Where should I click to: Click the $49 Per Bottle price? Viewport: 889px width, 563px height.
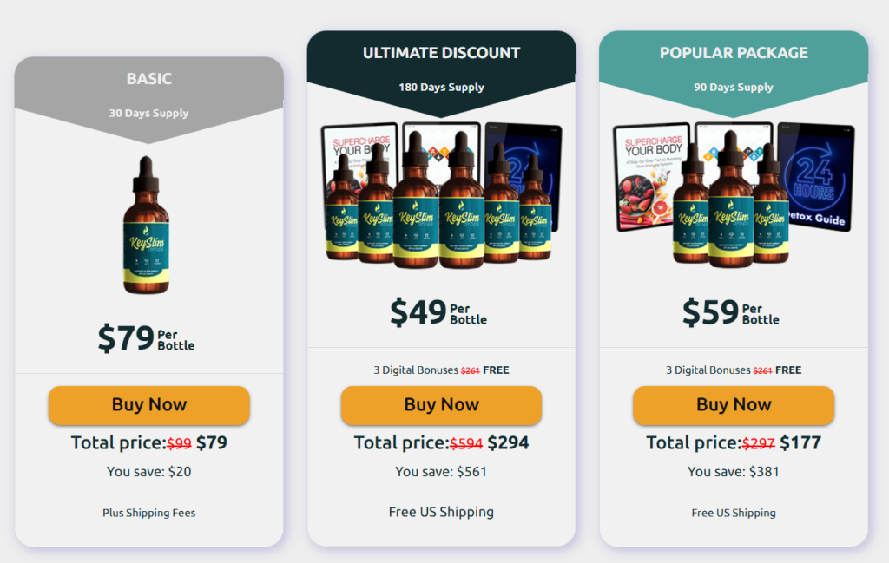click(x=438, y=311)
